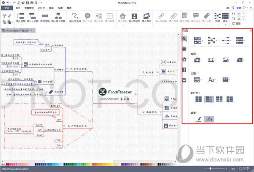Image resolution: width=254 pixels, height=172 pixels.
Task: Select the hand-drawn pen effect option
Action: (199, 119)
